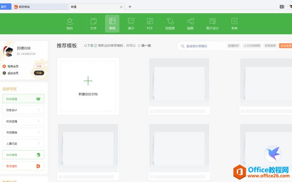Create a new blank document (新建空白文档)

(x=88, y=86)
